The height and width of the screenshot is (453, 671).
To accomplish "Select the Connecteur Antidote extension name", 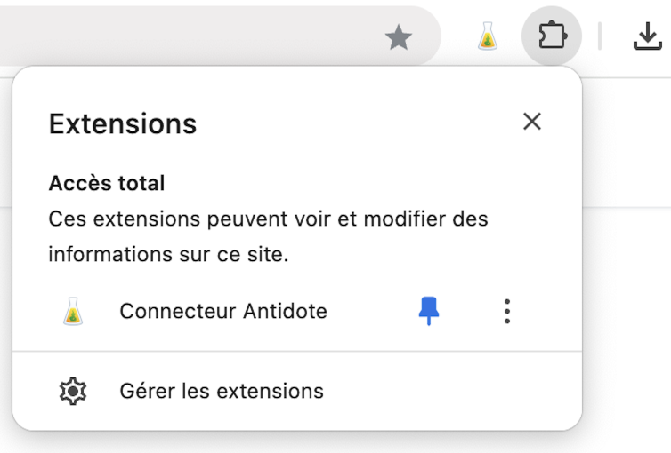I will click(x=222, y=311).
